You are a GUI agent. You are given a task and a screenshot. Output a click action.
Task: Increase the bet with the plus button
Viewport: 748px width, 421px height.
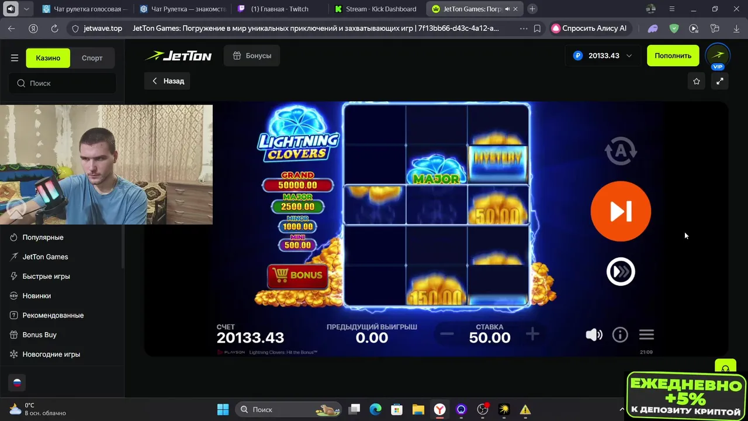[x=532, y=334]
